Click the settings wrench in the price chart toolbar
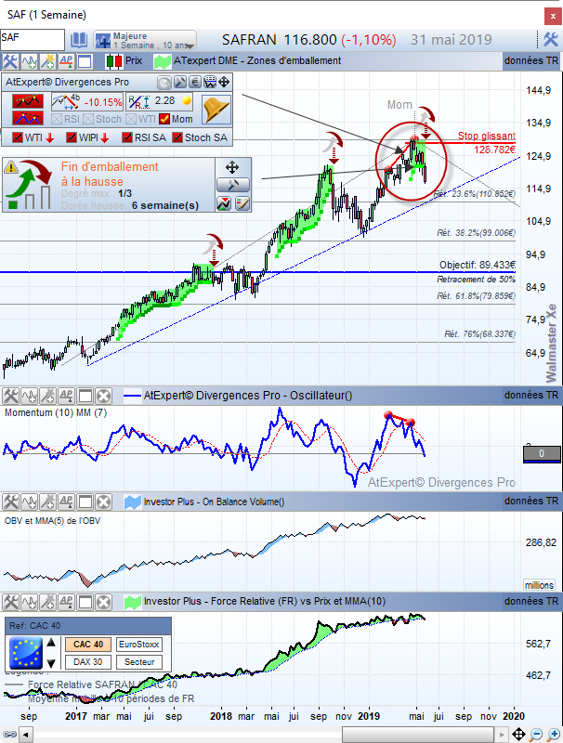This screenshot has height=743, width=563. 10,61
